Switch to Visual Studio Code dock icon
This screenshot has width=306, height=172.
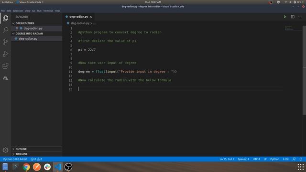click(x=58, y=167)
